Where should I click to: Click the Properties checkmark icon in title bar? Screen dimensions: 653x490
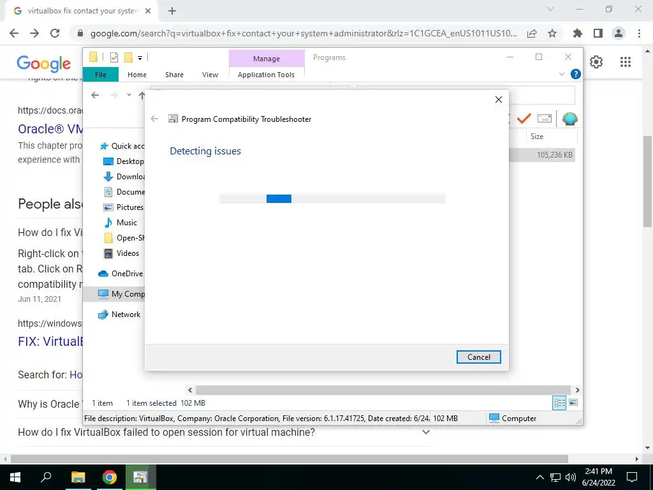tap(114, 57)
